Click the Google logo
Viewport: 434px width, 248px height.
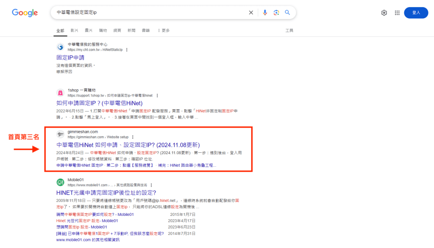click(25, 13)
